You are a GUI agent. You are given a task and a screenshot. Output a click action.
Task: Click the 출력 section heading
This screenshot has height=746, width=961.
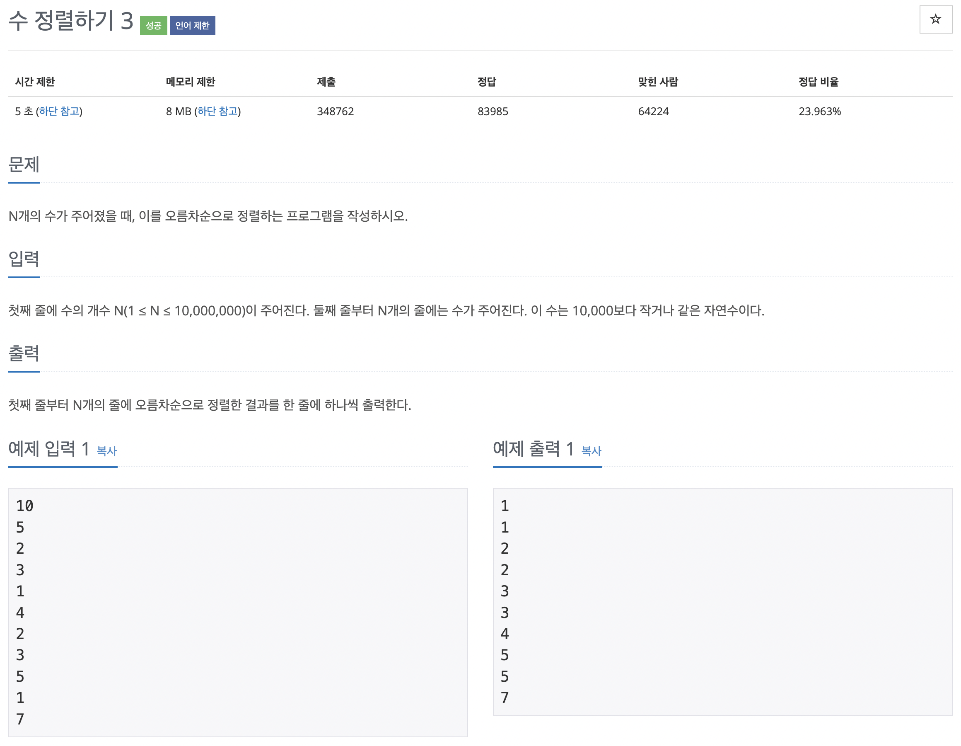(24, 354)
